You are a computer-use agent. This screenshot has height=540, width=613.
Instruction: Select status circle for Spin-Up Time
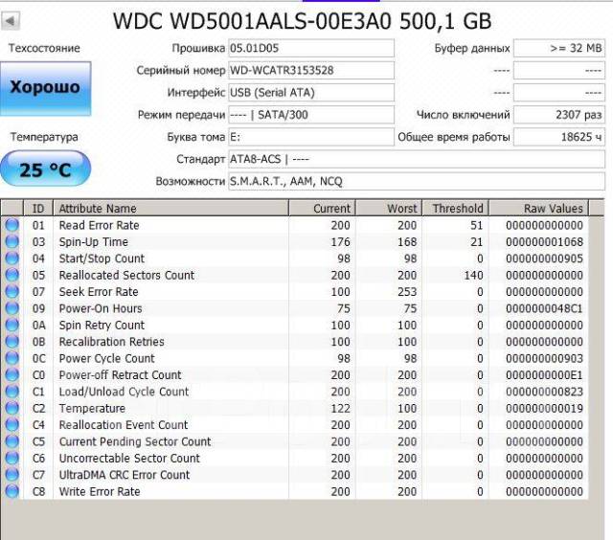point(12,242)
